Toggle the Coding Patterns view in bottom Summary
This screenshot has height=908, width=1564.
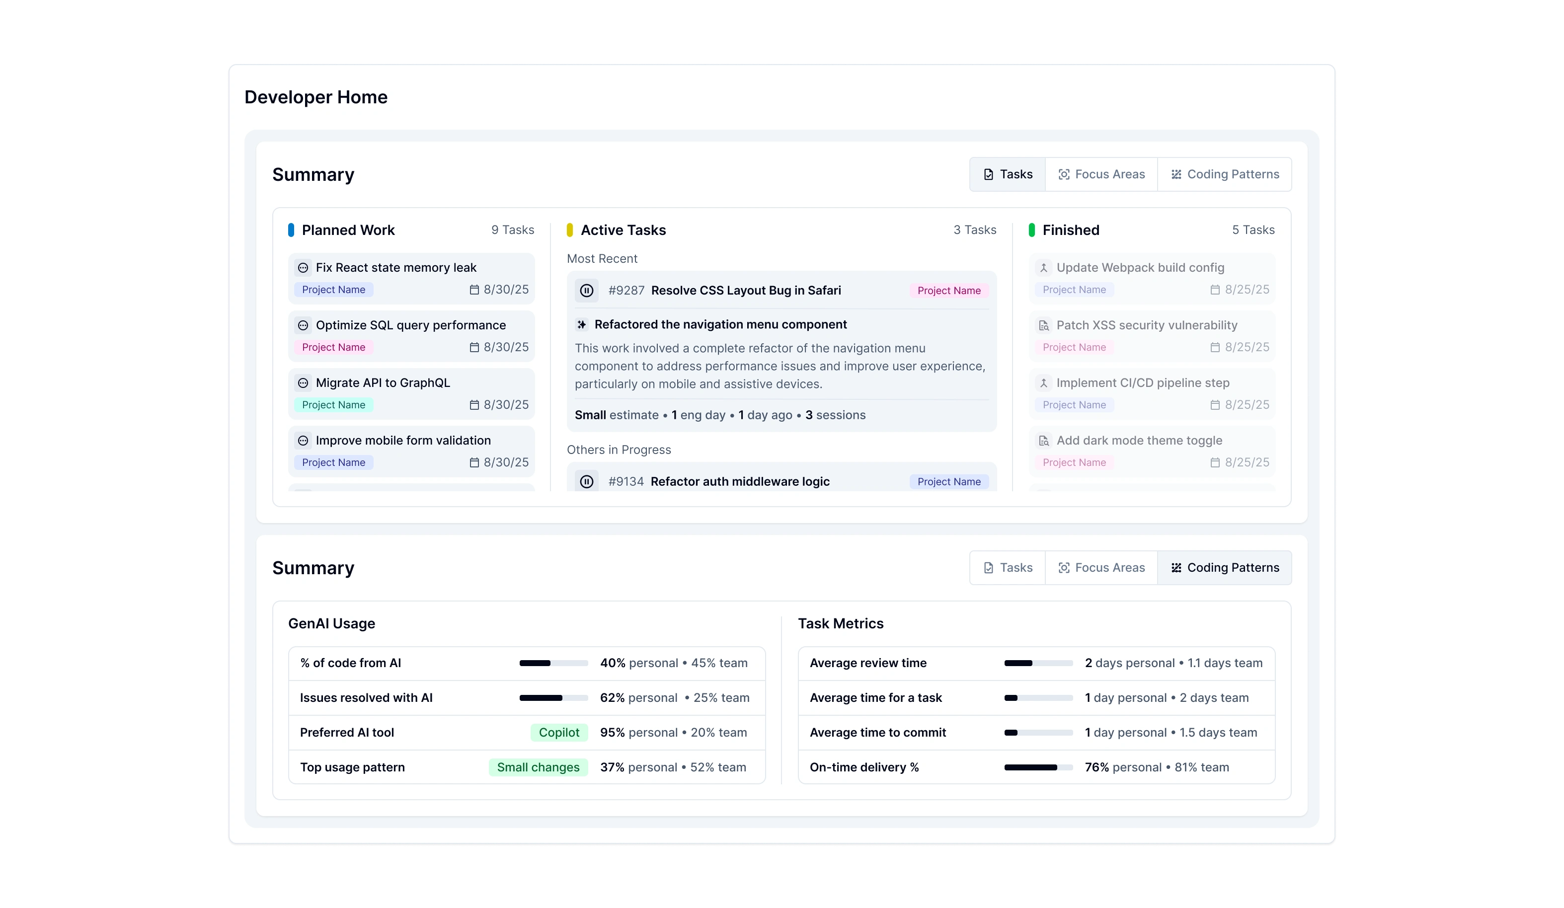1225,567
